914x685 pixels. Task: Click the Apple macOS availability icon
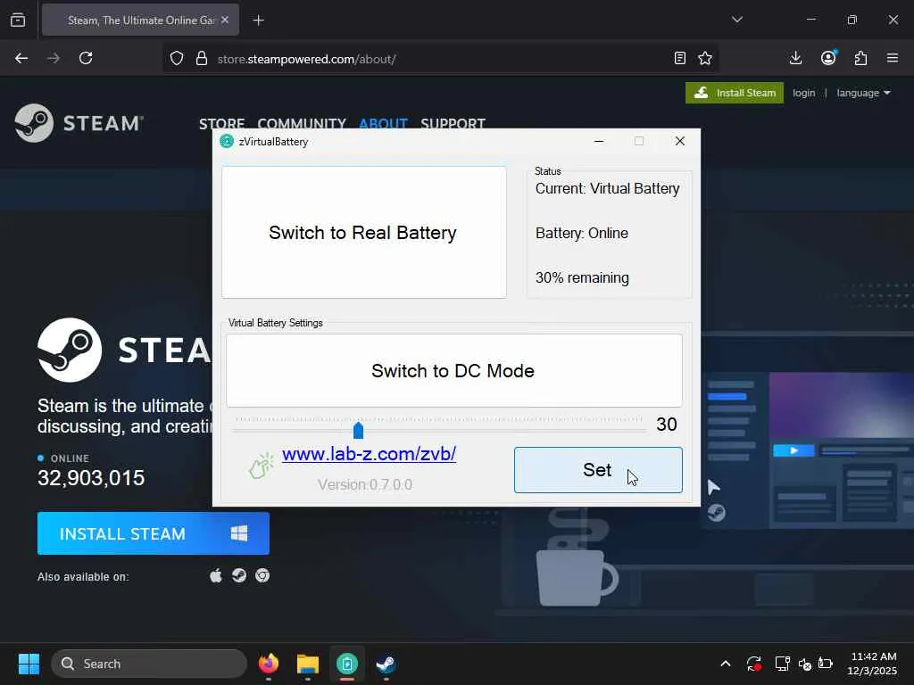[x=216, y=575]
